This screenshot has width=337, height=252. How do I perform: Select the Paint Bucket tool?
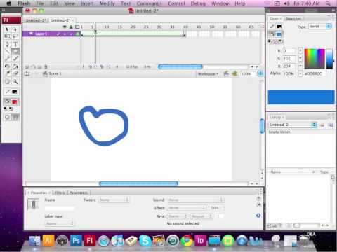[15, 66]
